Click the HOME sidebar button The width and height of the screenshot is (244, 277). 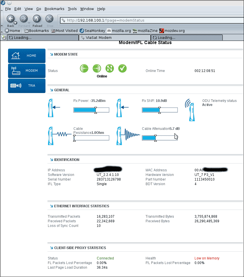tap(27, 56)
